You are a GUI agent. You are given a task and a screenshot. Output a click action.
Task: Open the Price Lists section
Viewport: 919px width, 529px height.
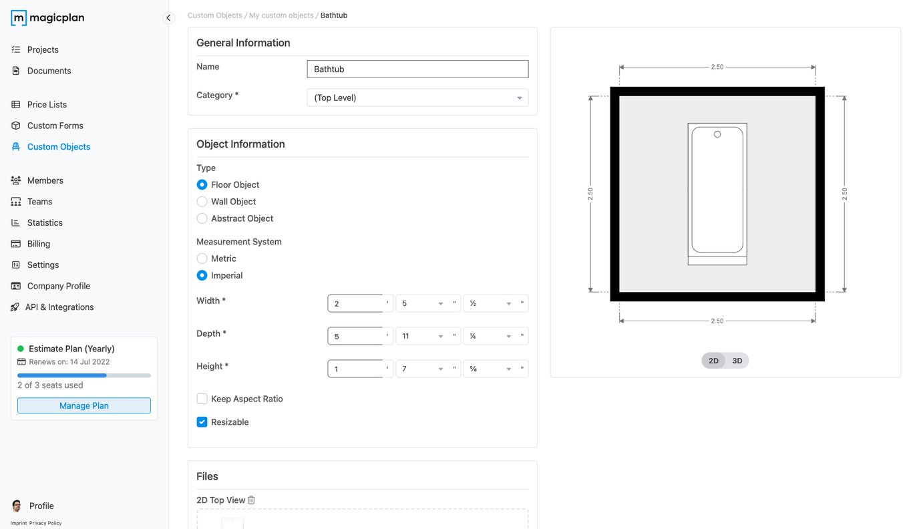(x=47, y=104)
